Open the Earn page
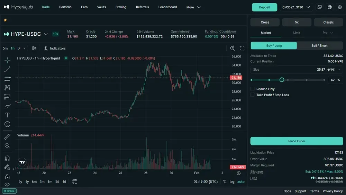 (84, 7)
